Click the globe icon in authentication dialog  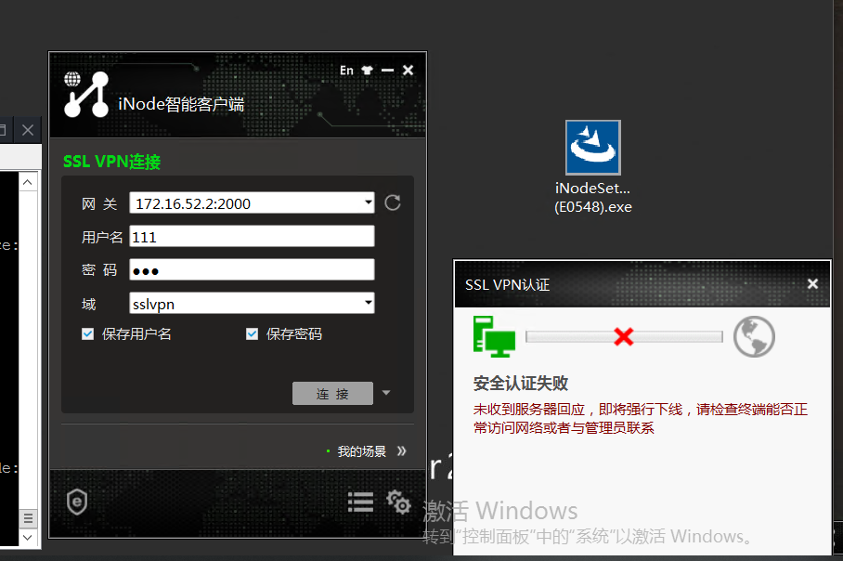coord(754,337)
